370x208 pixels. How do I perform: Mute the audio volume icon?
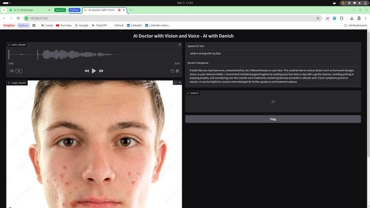[12, 71]
